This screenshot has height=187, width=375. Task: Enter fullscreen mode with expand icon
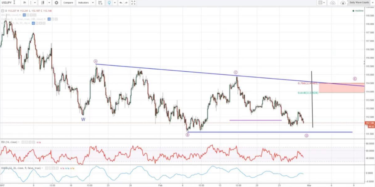pyautogui.click(x=133, y=3)
